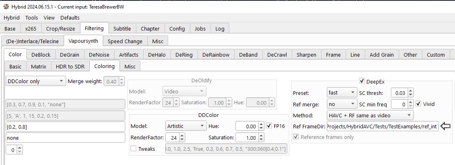Enable the Tweaks checkbox
The width and height of the screenshot is (455, 165).
click(x=133, y=149)
